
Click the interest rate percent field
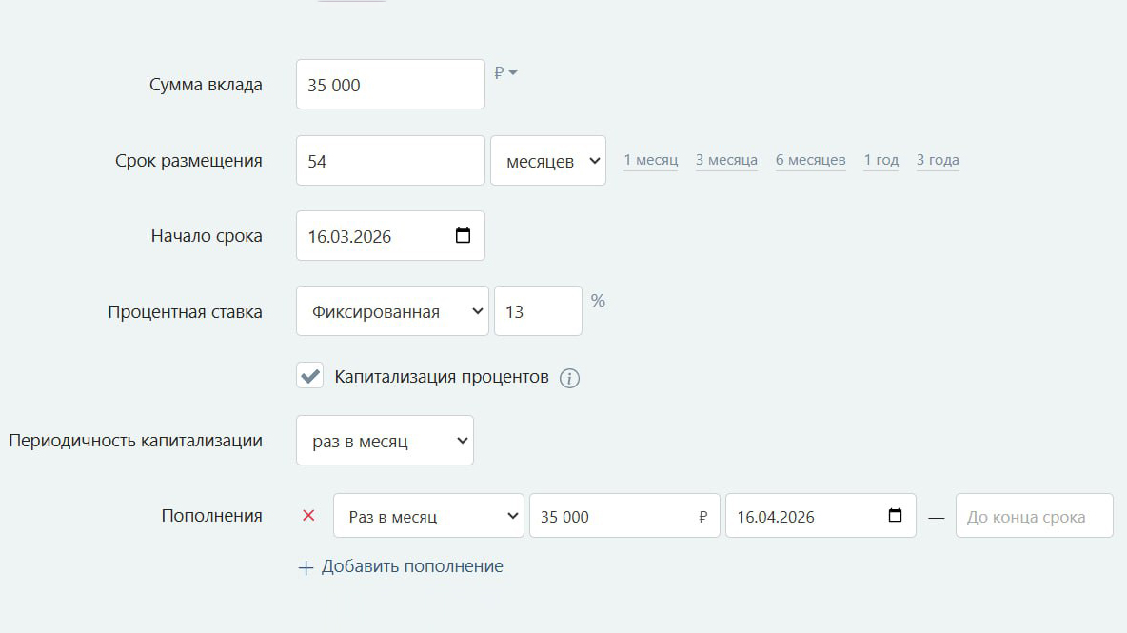pos(538,311)
